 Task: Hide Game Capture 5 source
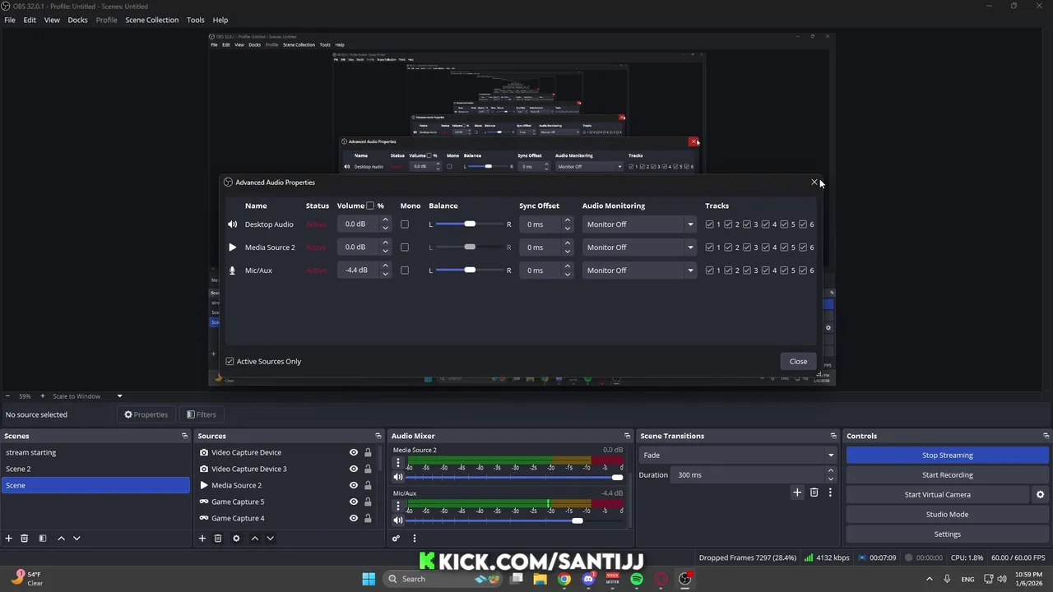tap(354, 502)
